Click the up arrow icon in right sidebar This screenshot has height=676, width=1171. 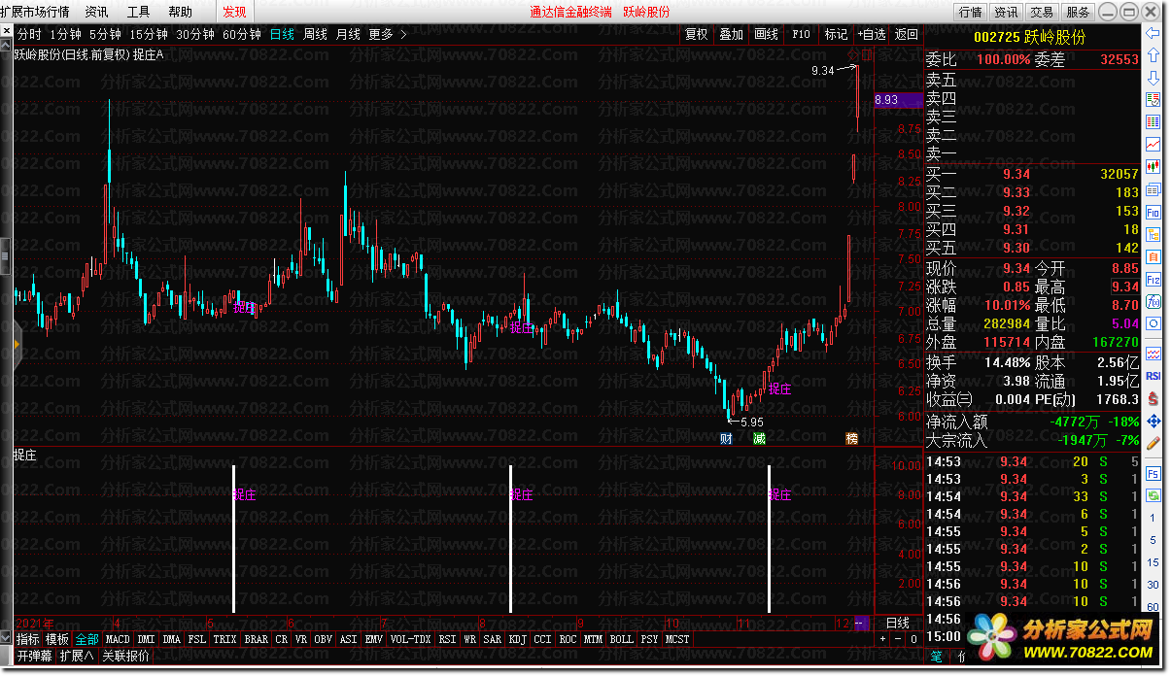(x=1154, y=56)
